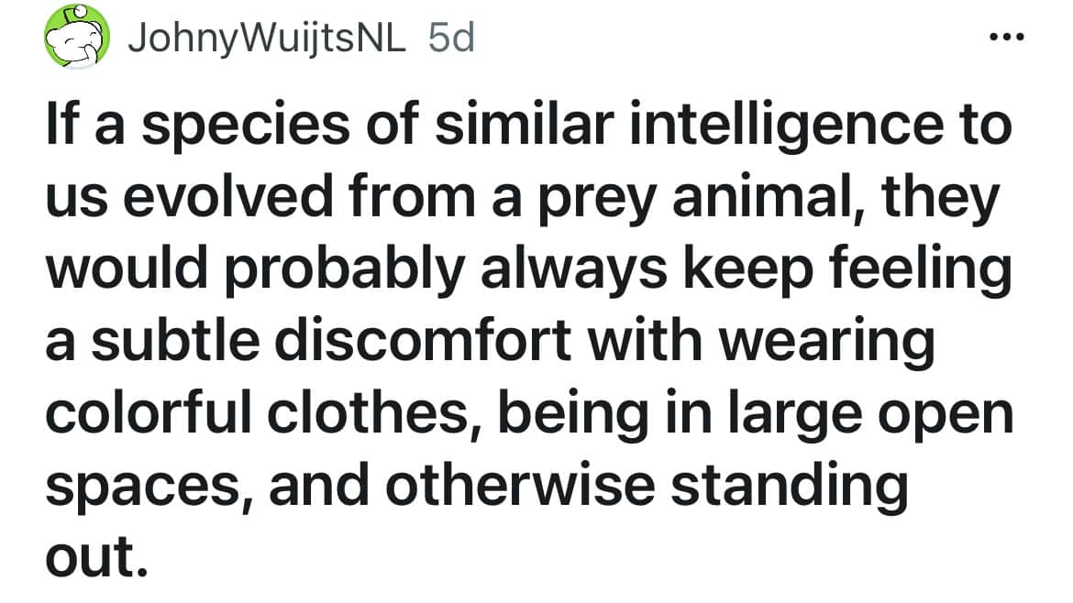Screen dimensions: 1073x603
Task: Click the sentence mentioning 'colorful clothes'
Action: pyautogui.click(x=532, y=411)
